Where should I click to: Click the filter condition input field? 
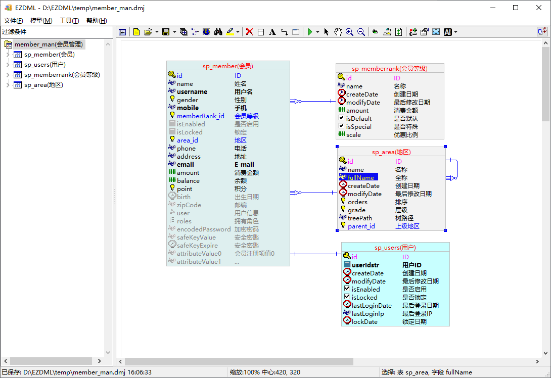pyautogui.click(x=57, y=32)
